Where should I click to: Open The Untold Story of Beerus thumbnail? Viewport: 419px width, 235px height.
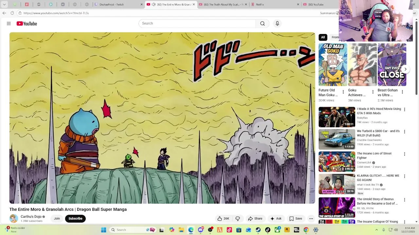(x=337, y=208)
